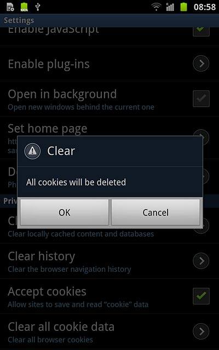Tap the green battery icon beside the clock
Screen dimensions: 219x350
[184, 7]
